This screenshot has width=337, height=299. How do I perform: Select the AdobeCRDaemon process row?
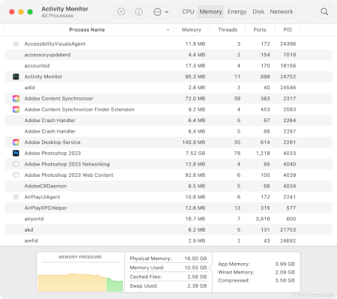(x=168, y=186)
